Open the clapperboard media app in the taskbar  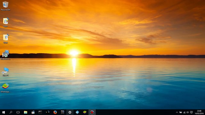click(x=33, y=112)
